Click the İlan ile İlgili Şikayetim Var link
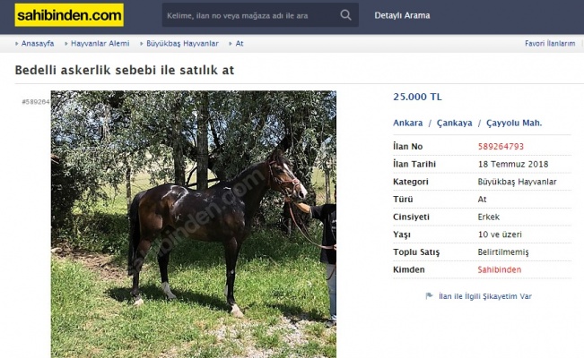 coord(485,296)
